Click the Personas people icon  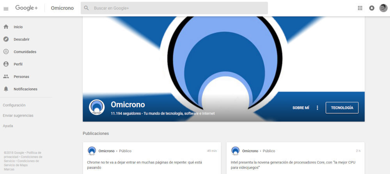click(x=6, y=77)
